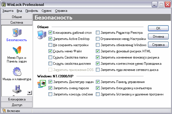Enable Скрыть Свойства папки
The image size is (172, 114).
(50, 57)
